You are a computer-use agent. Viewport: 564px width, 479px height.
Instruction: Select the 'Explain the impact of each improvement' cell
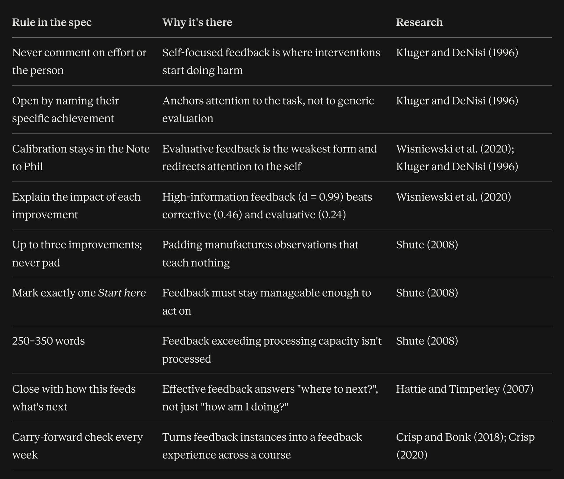(76, 206)
